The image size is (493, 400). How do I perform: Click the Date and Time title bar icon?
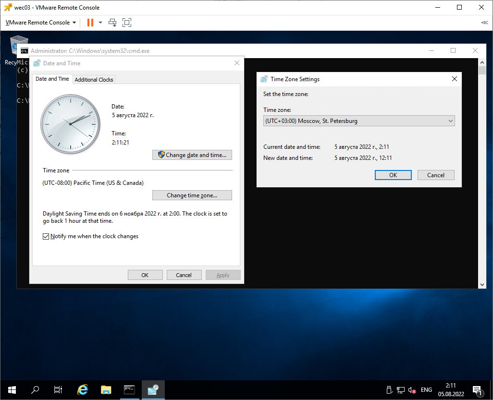(37, 63)
